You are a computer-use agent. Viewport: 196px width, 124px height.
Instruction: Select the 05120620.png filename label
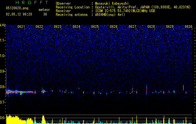(17, 8)
